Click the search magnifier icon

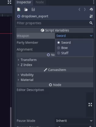tap(91, 23)
